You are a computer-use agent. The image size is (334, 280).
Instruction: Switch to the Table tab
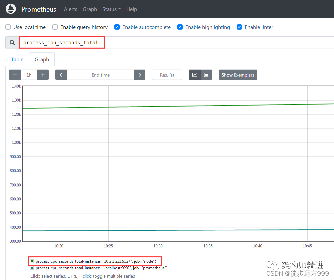(17, 59)
